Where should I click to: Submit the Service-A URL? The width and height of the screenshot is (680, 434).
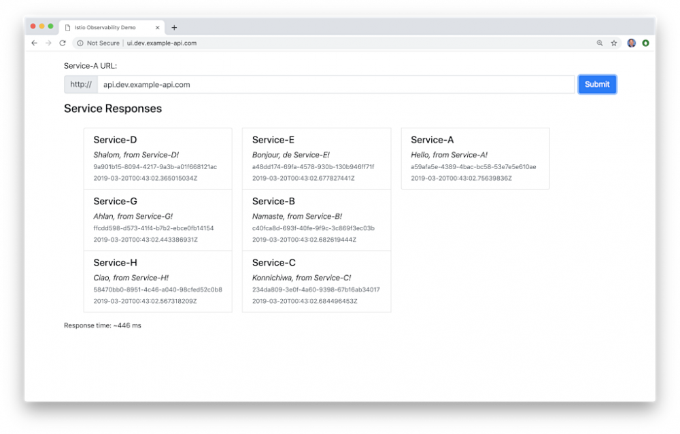(x=597, y=84)
